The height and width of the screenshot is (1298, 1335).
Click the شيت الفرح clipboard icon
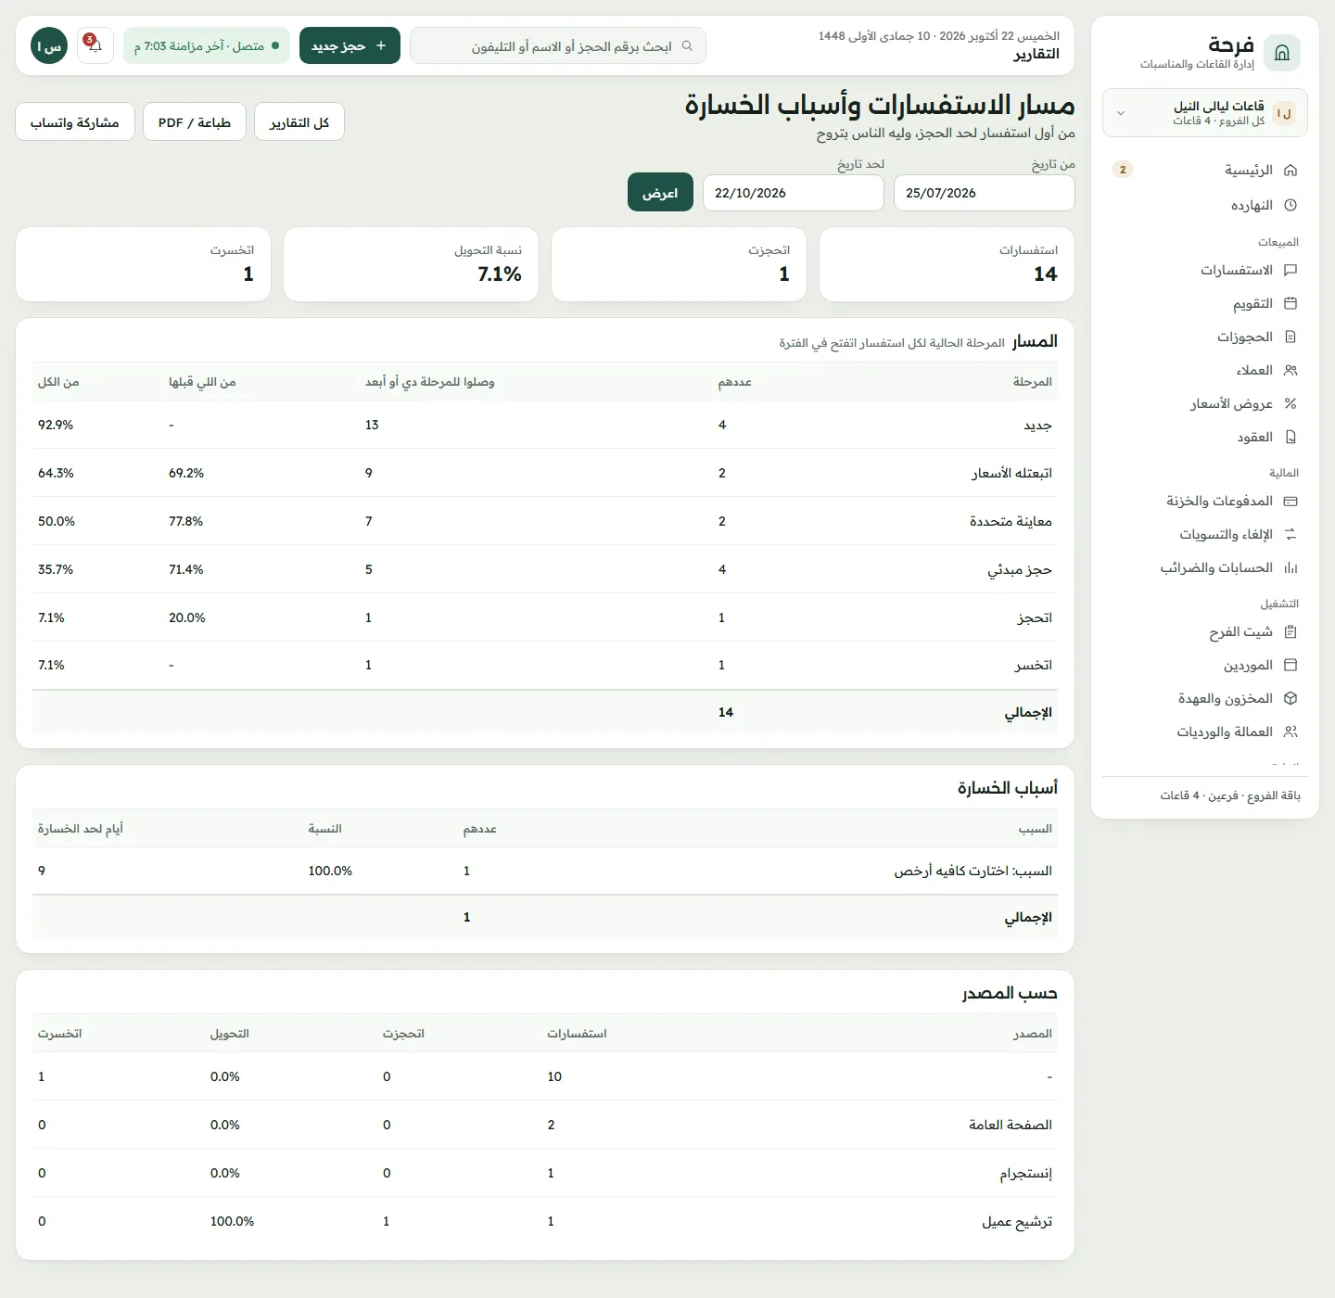point(1290,631)
